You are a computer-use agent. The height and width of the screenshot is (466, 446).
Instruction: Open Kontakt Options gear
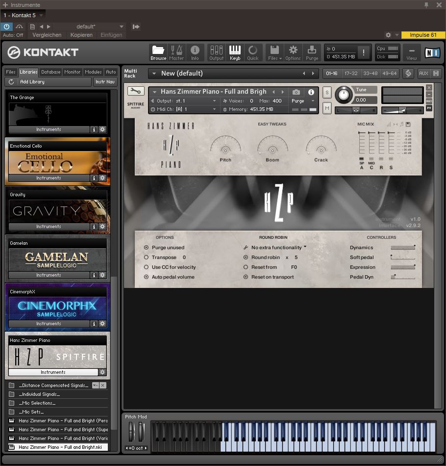point(293,52)
